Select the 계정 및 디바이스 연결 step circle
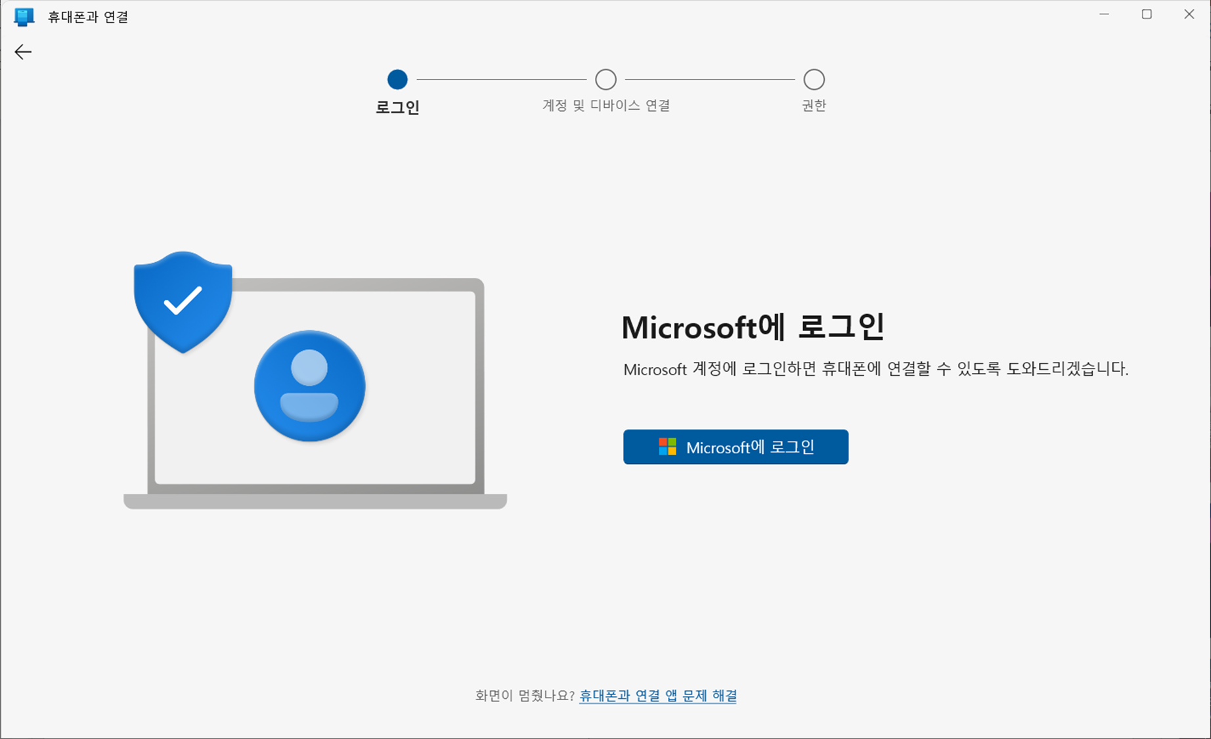The height and width of the screenshot is (739, 1211). click(605, 79)
